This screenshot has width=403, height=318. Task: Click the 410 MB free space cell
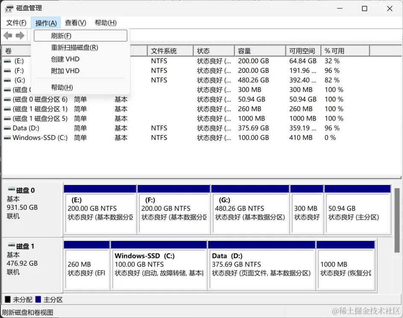coord(301,138)
